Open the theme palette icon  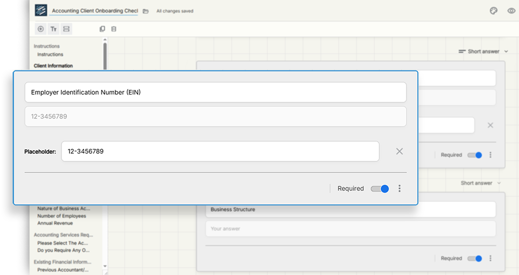click(494, 11)
